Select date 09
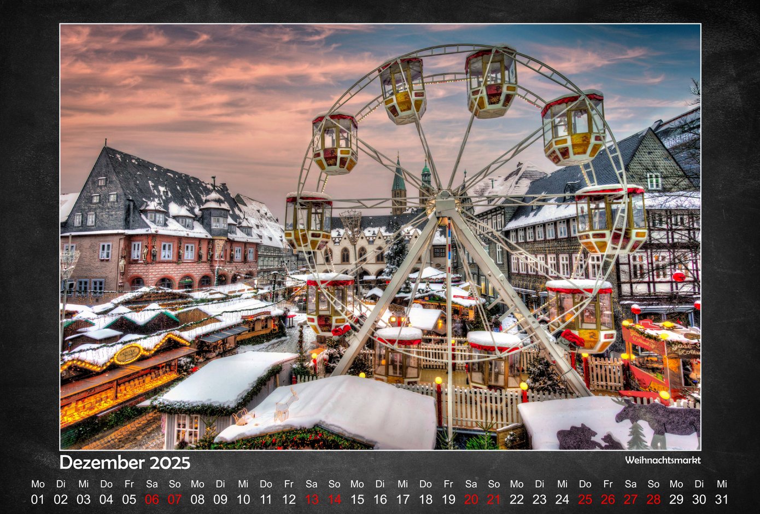Screen dimensions: 760x514 tap(220, 499)
